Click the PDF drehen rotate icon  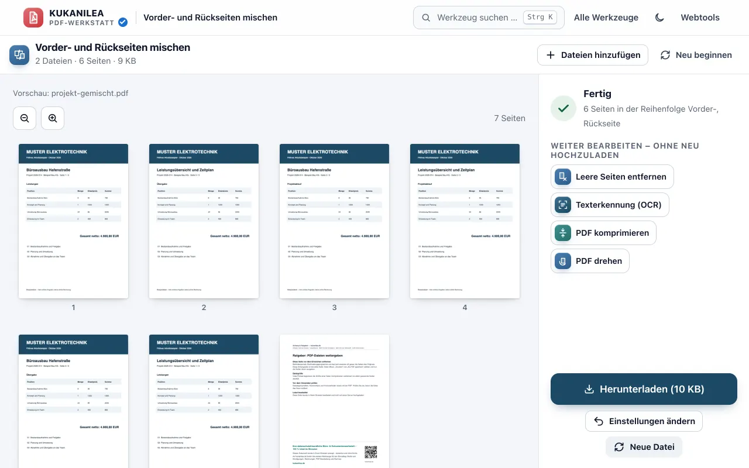tap(563, 261)
